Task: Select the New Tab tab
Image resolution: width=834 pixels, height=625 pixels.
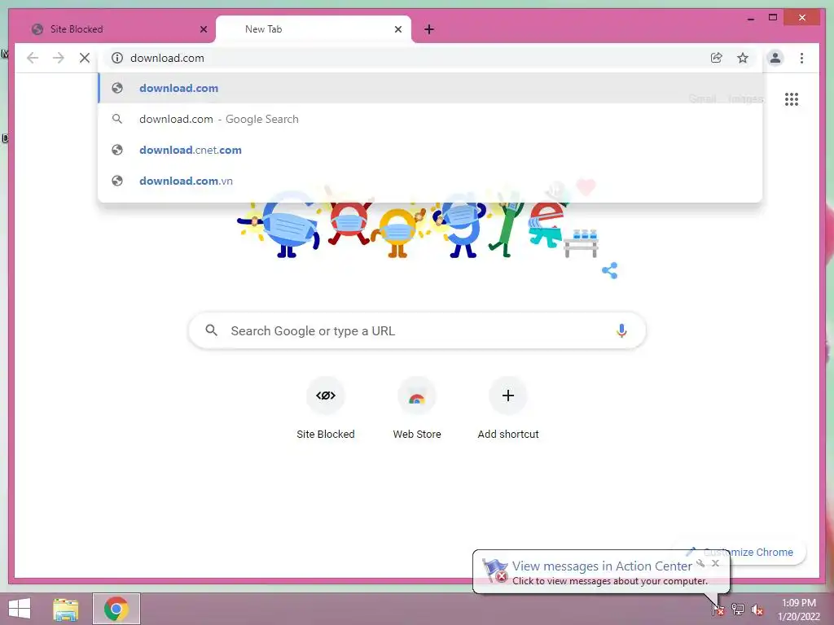Action: tap(314, 29)
